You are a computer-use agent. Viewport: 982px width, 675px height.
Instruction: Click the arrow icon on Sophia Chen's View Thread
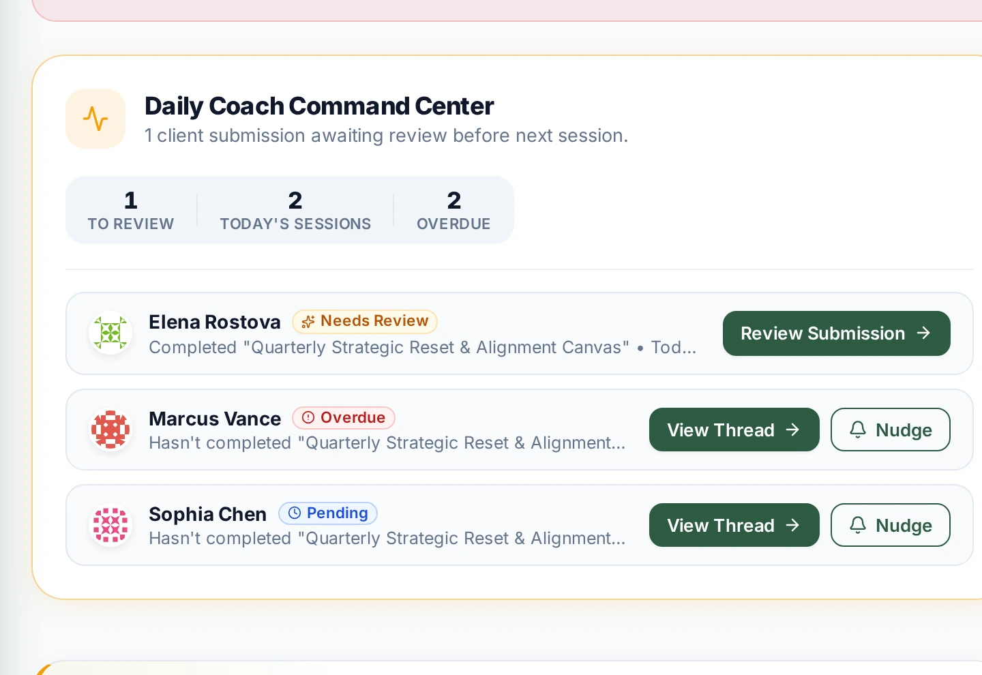792,525
